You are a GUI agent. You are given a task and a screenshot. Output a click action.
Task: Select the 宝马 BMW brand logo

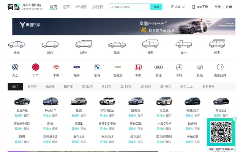click(x=97, y=67)
